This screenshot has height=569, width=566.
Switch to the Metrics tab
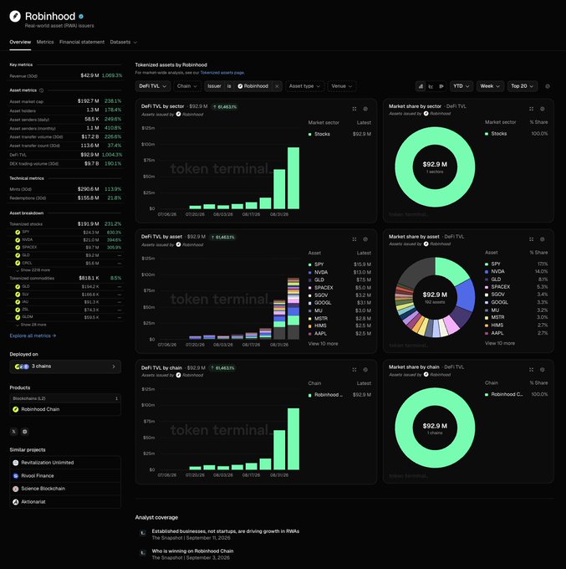pos(45,42)
